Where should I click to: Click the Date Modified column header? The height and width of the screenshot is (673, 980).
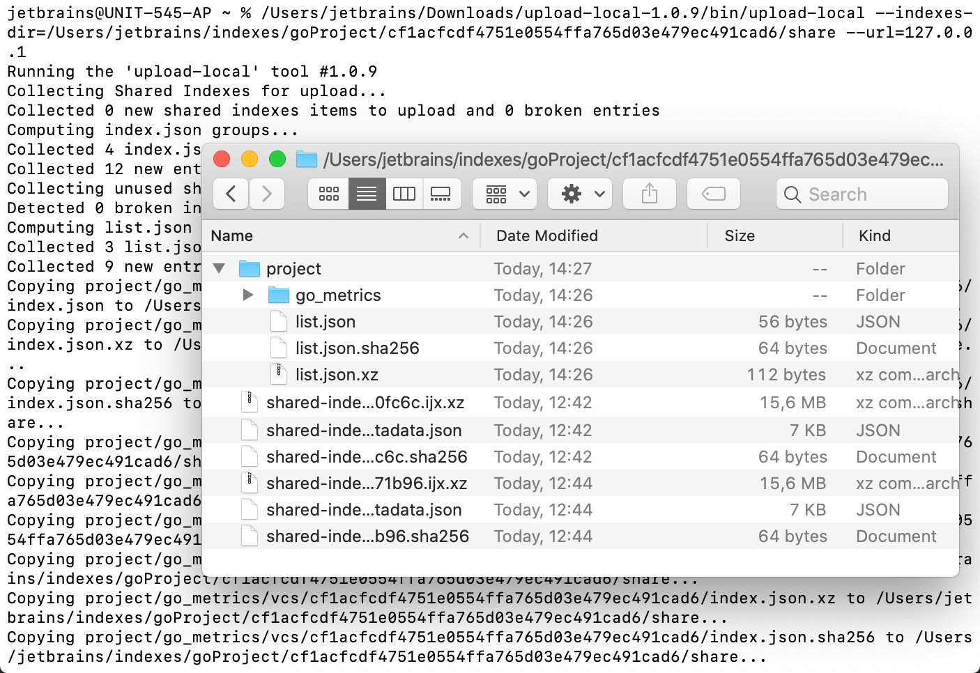tap(547, 235)
